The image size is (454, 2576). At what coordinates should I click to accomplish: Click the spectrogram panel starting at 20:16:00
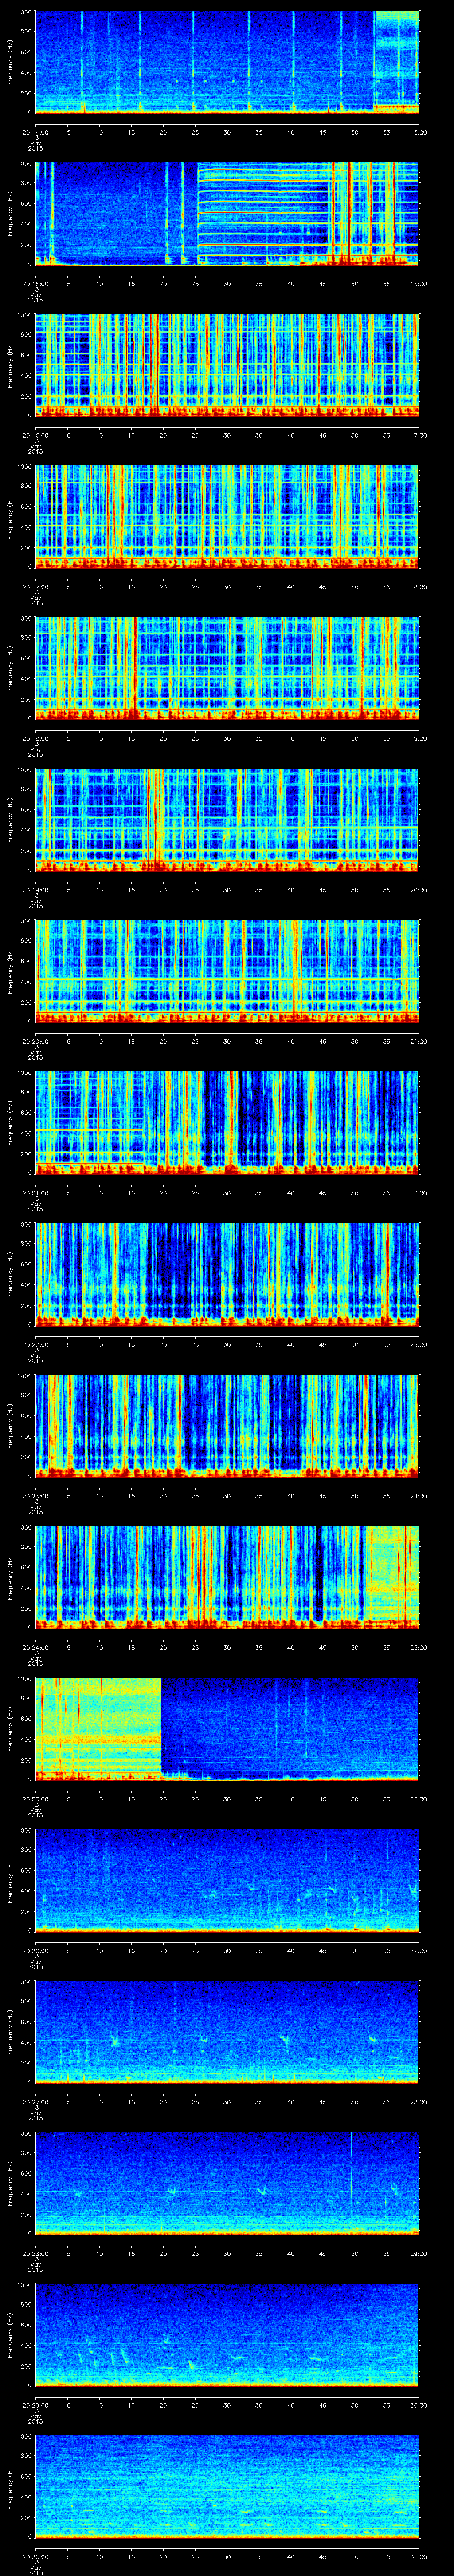point(227,365)
